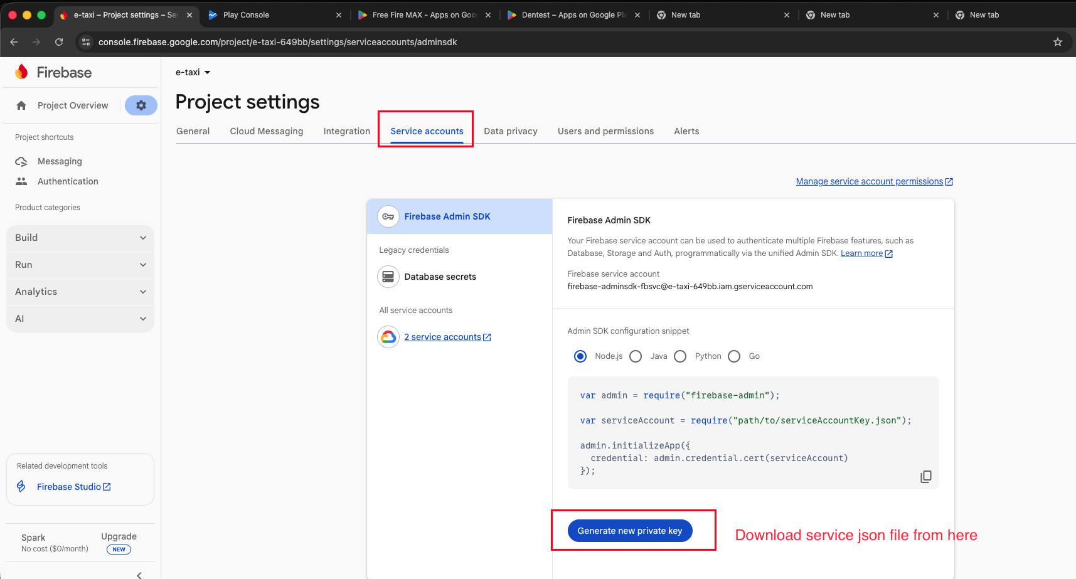Open the Alerts tab
Screen dimensions: 1076x579
point(686,131)
